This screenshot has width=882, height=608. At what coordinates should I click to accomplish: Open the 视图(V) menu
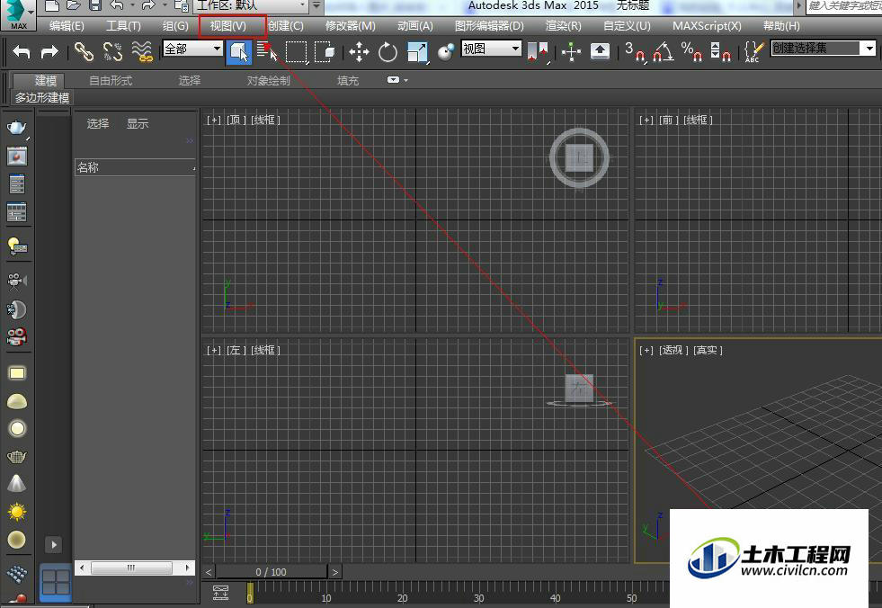227,26
